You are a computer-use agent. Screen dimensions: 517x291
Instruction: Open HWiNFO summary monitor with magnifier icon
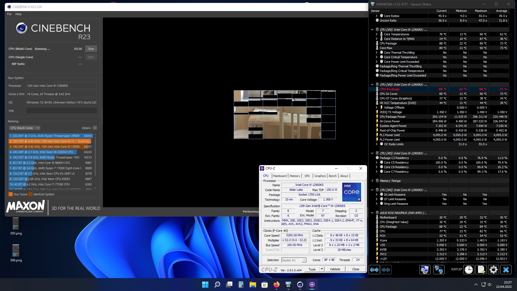point(425,270)
